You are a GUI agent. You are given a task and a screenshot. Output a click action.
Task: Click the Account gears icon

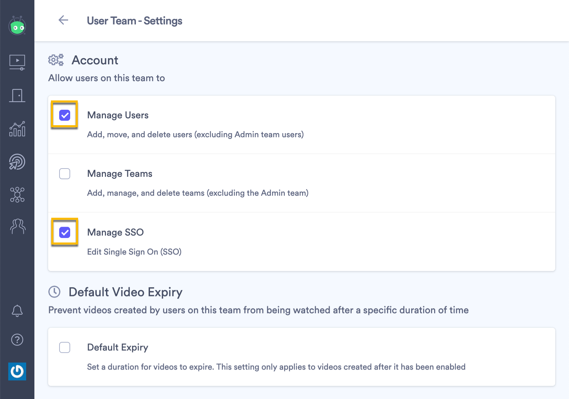[x=56, y=60]
